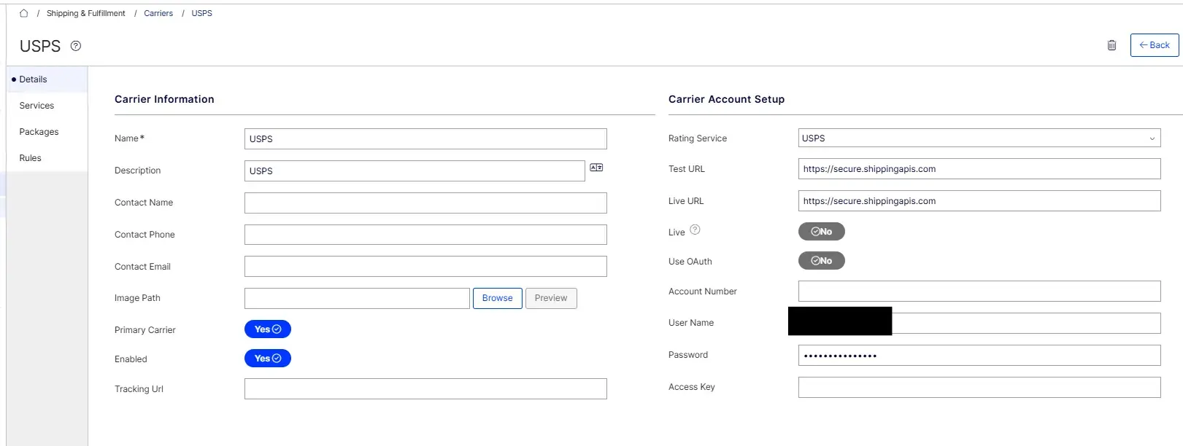The height and width of the screenshot is (446, 1183).
Task: Click the Live URL field
Action: [979, 201]
